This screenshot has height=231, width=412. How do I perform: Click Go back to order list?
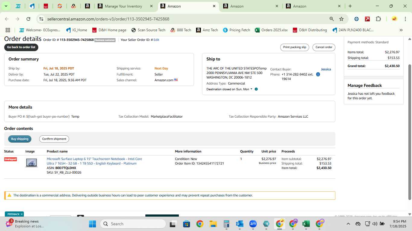click(21, 47)
